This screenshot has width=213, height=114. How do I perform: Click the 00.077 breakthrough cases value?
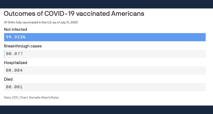[14, 54]
